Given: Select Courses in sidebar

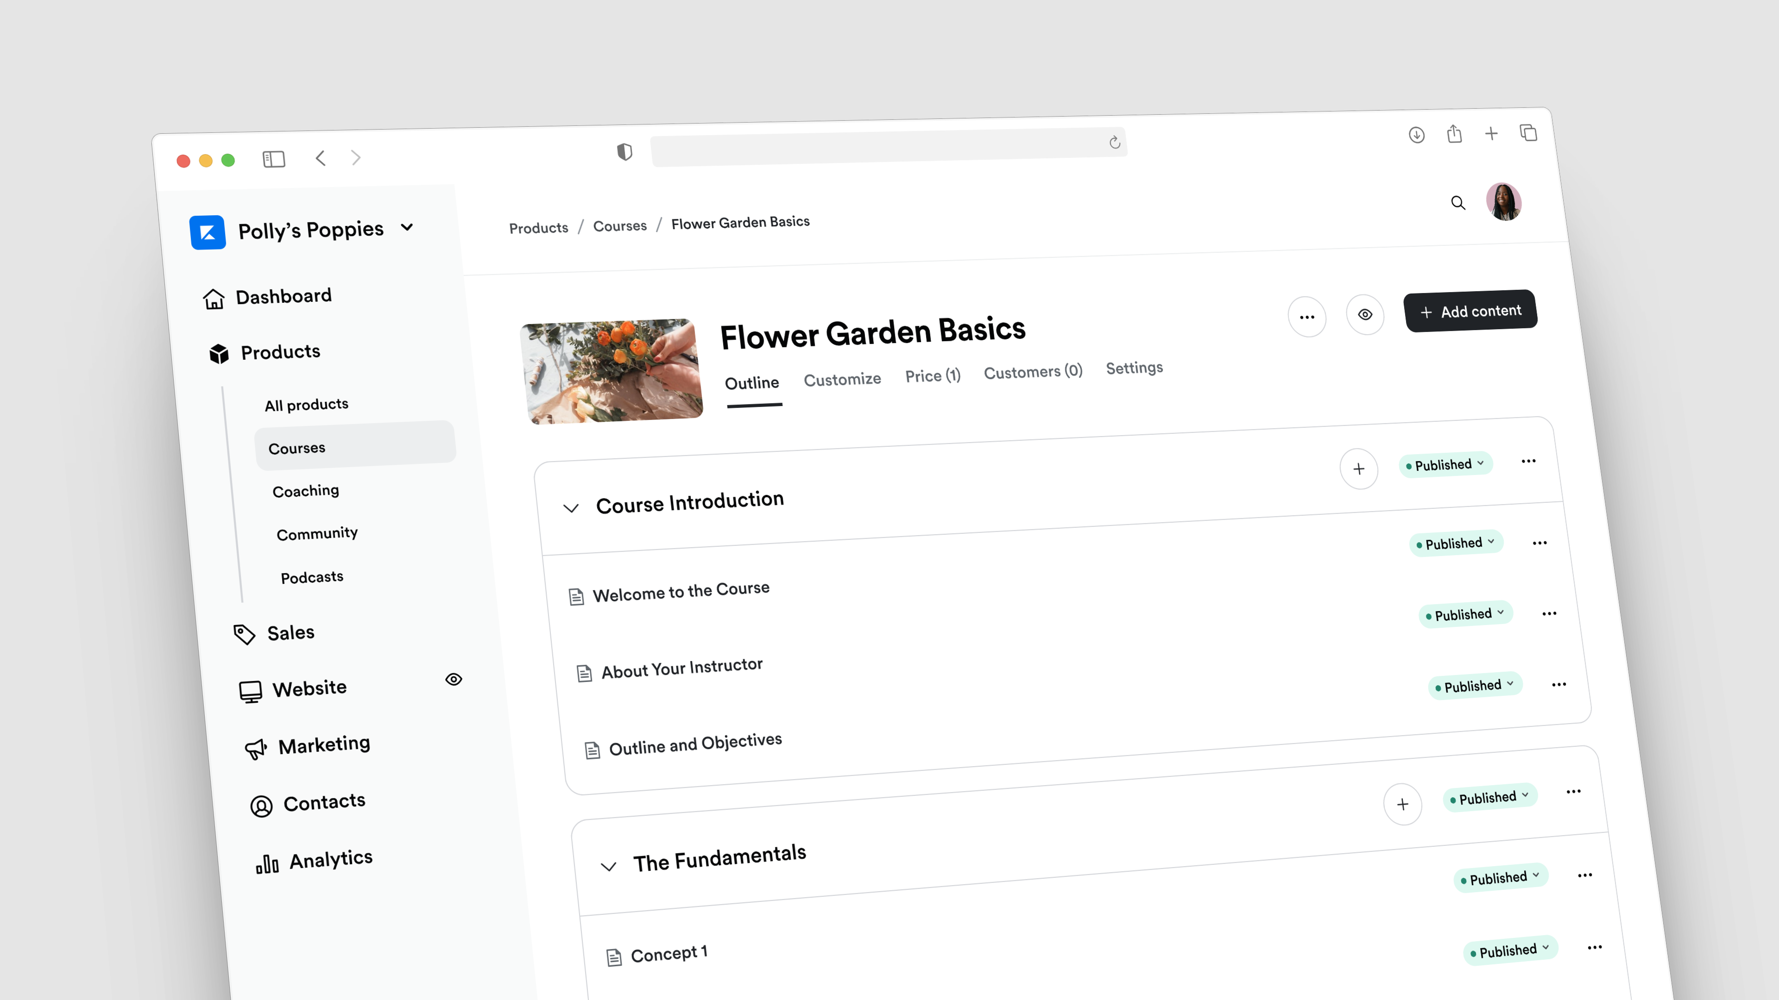Looking at the screenshot, I should [355, 445].
